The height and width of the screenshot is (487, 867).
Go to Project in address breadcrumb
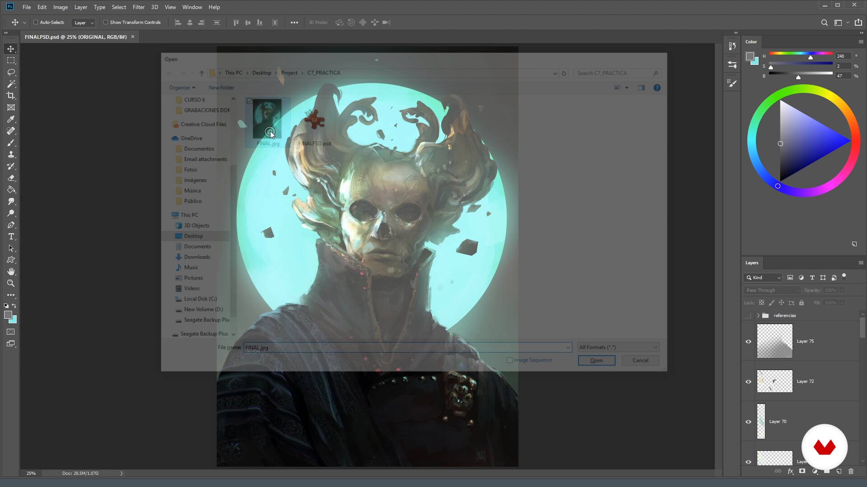pyautogui.click(x=289, y=73)
